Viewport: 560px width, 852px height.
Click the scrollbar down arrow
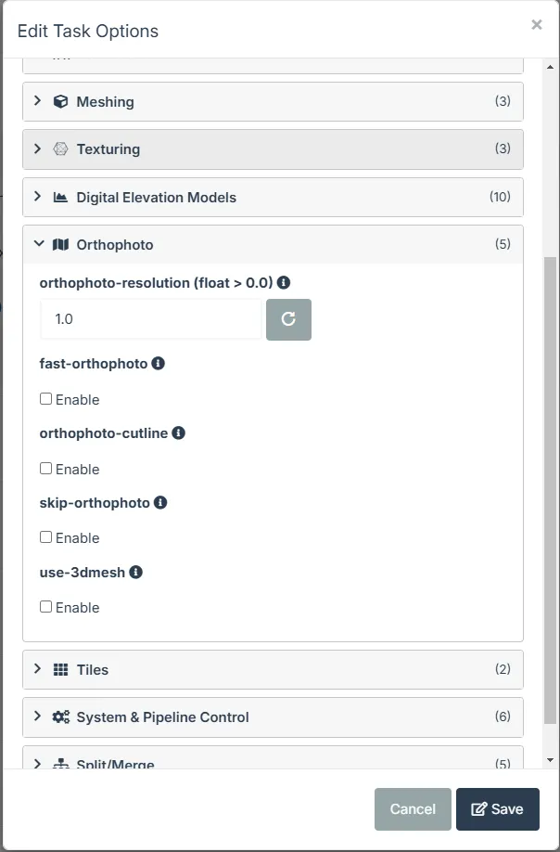click(x=550, y=760)
